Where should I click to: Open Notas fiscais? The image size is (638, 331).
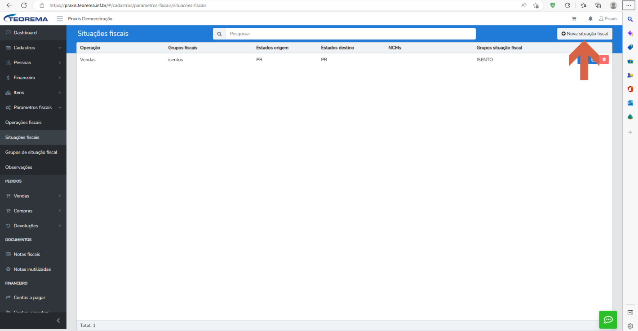point(33,254)
